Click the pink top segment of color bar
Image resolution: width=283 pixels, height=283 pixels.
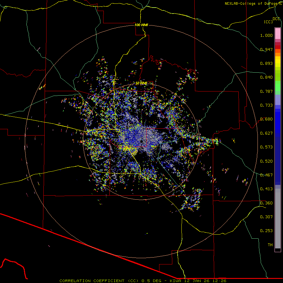[x=278, y=33]
